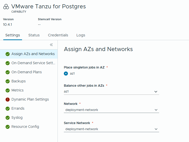Collapse the settings sidebar with the double chevron
The height and width of the screenshot is (142, 189).
pyautogui.click(x=51, y=45)
